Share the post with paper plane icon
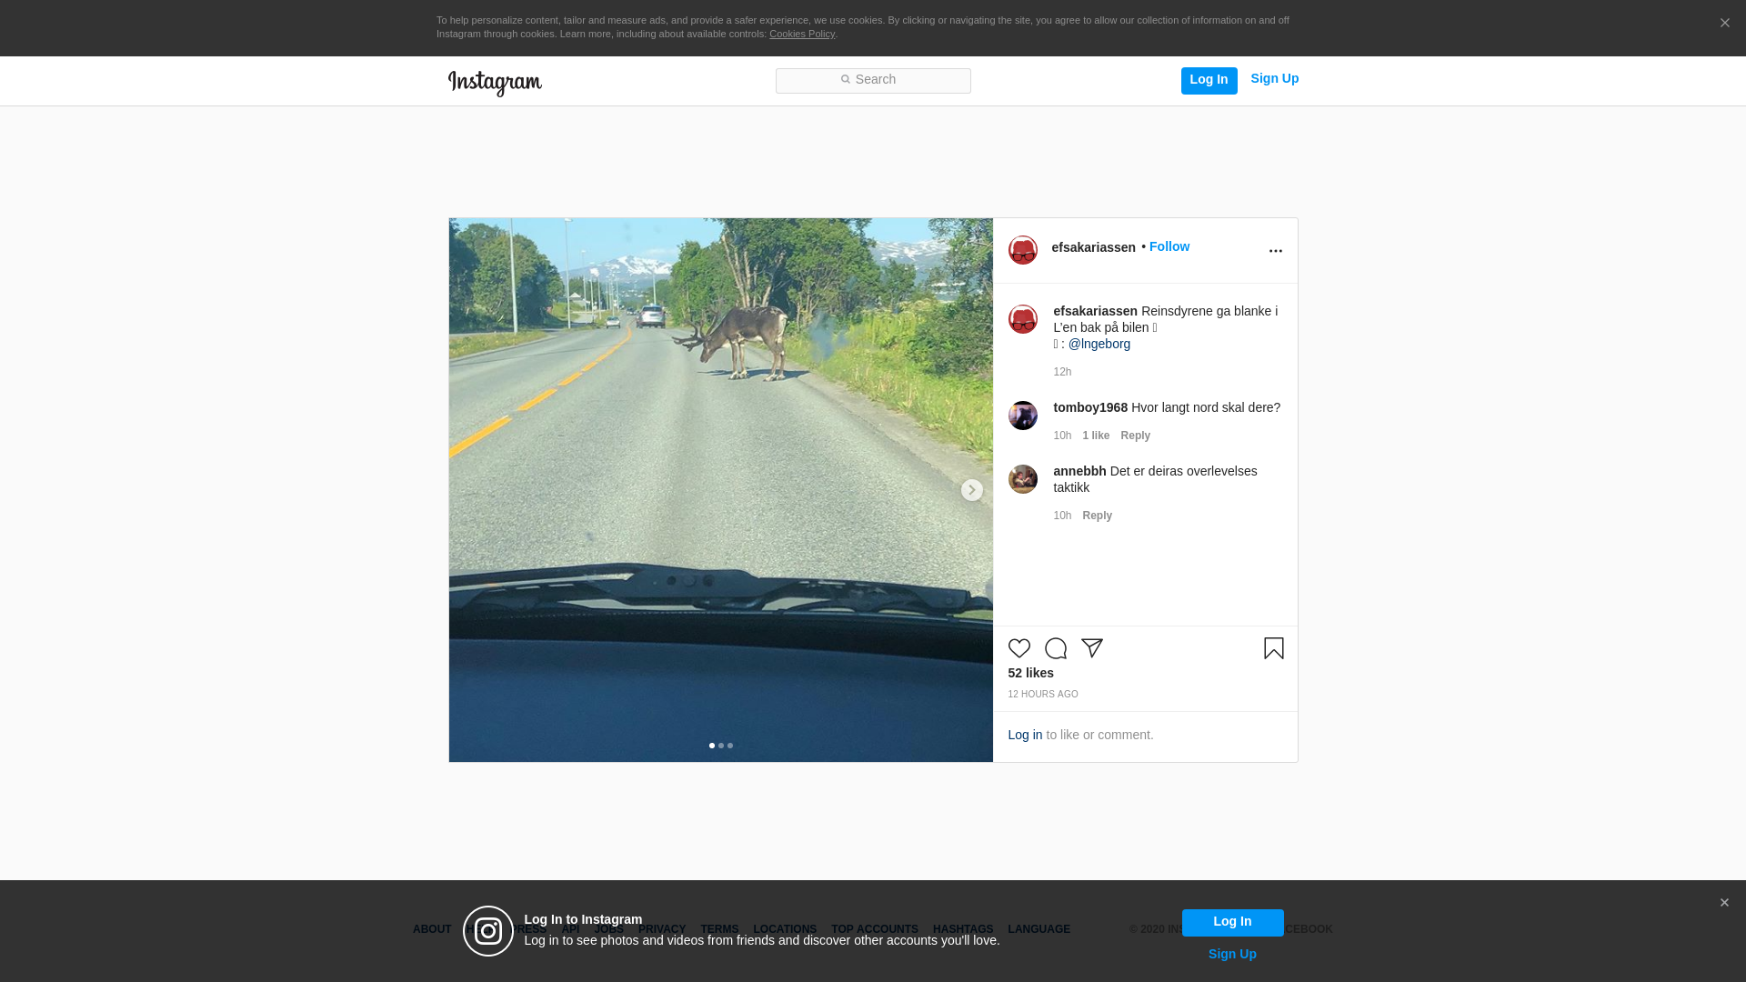The height and width of the screenshot is (982, 1746). [x=1091, y=648]
